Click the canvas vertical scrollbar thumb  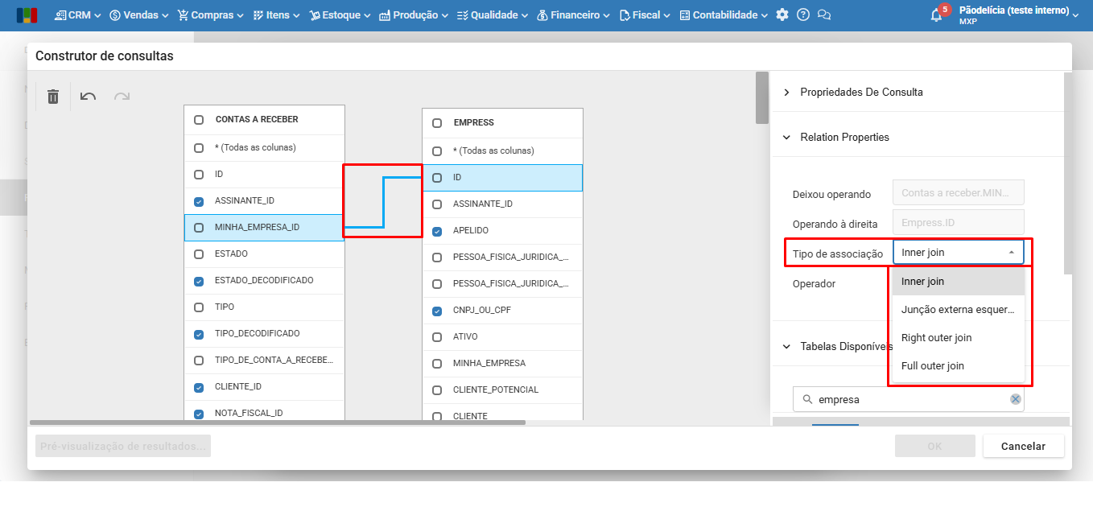[x=762, y=97]
